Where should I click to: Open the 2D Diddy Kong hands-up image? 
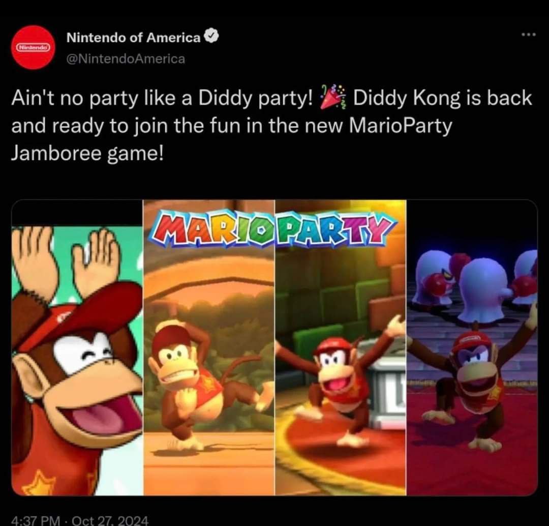click(77, 347)
